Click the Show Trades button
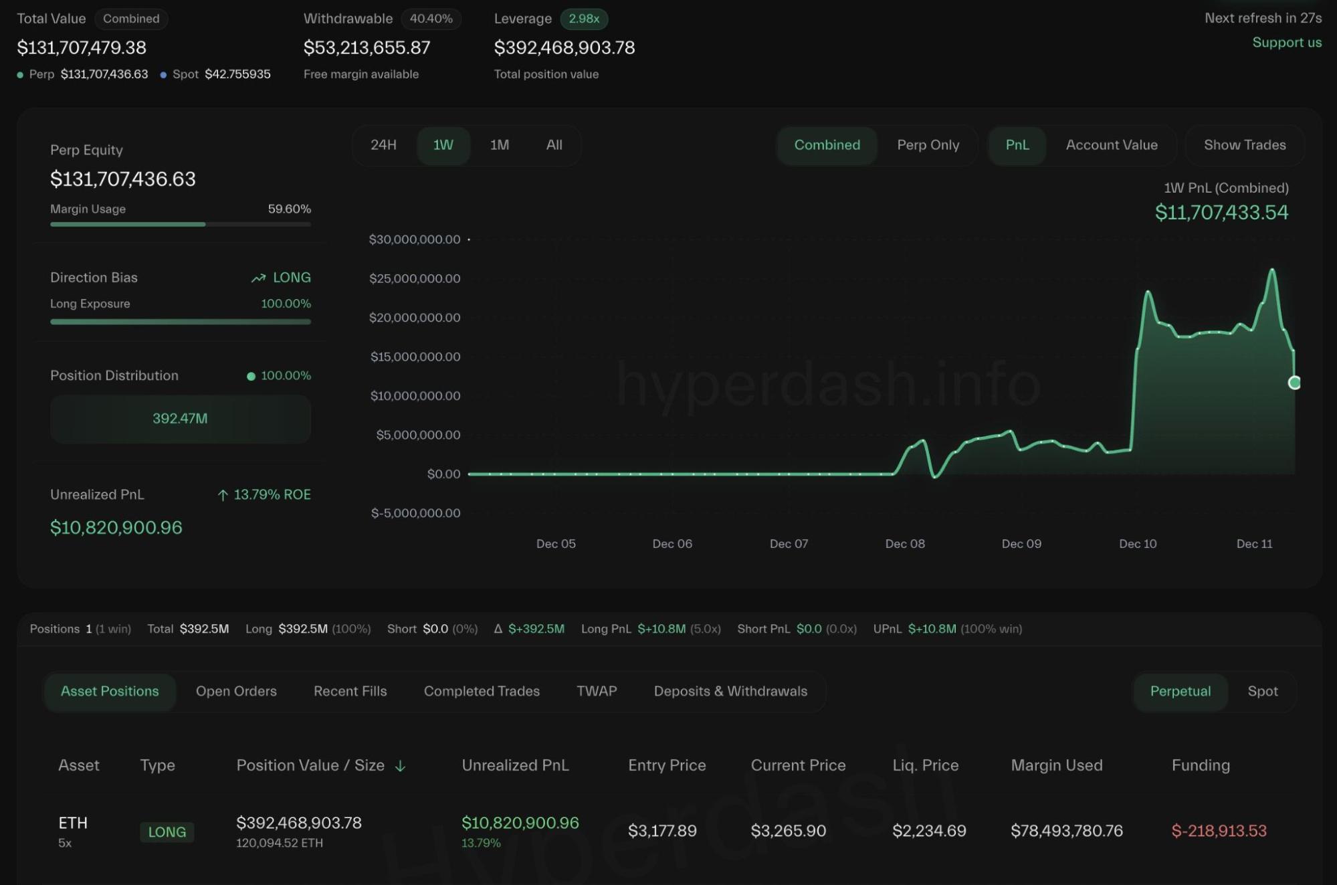Viewport: 1337px width, 885px height. click(1244, 145)
